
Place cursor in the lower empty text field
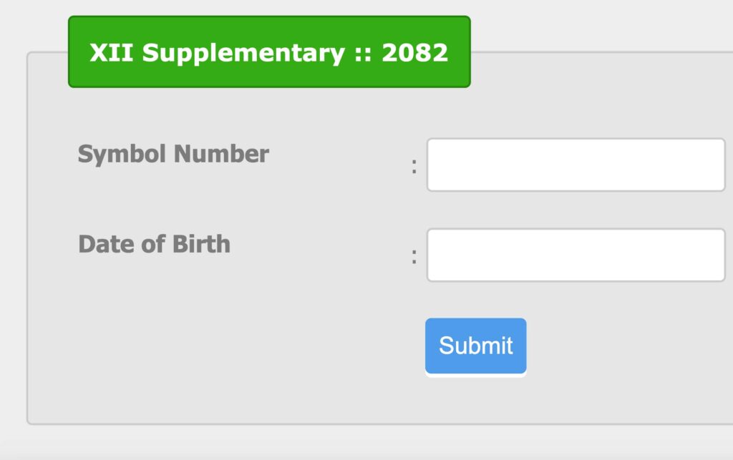point(575,255)
